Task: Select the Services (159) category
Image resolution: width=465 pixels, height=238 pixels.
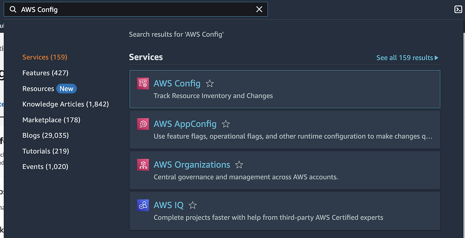Action: (45, 57)
